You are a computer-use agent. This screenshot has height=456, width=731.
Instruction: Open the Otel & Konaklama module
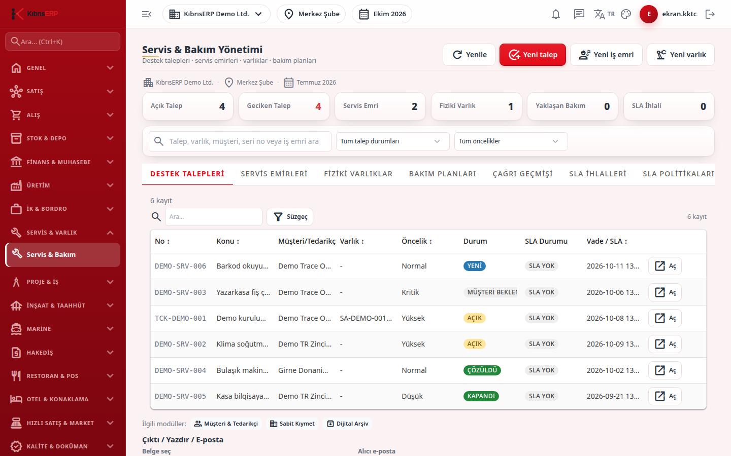pyautogui.click(x=62, y=399)
